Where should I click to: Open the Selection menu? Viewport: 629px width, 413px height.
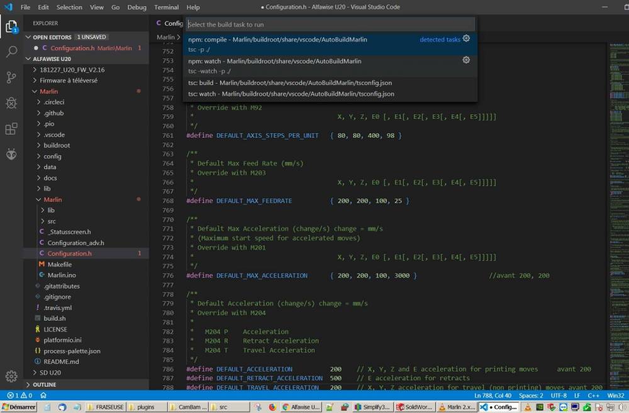(69, 8)
